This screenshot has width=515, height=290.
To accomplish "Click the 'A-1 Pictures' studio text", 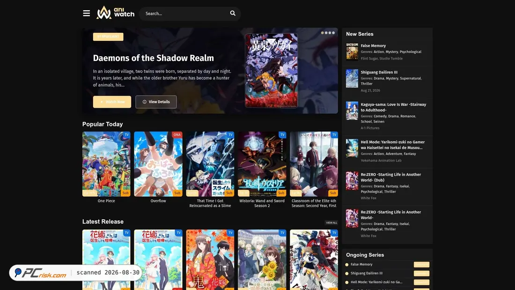I will (370, 128).
